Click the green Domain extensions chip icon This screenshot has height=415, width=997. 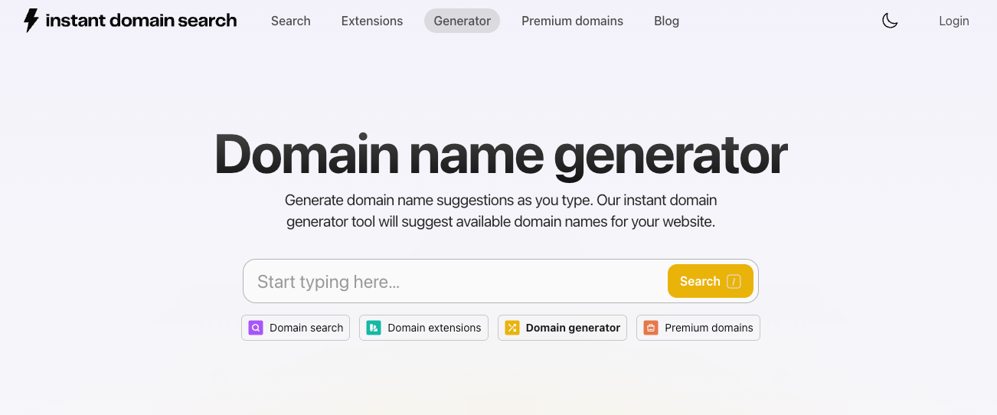(x=374, y=328)
